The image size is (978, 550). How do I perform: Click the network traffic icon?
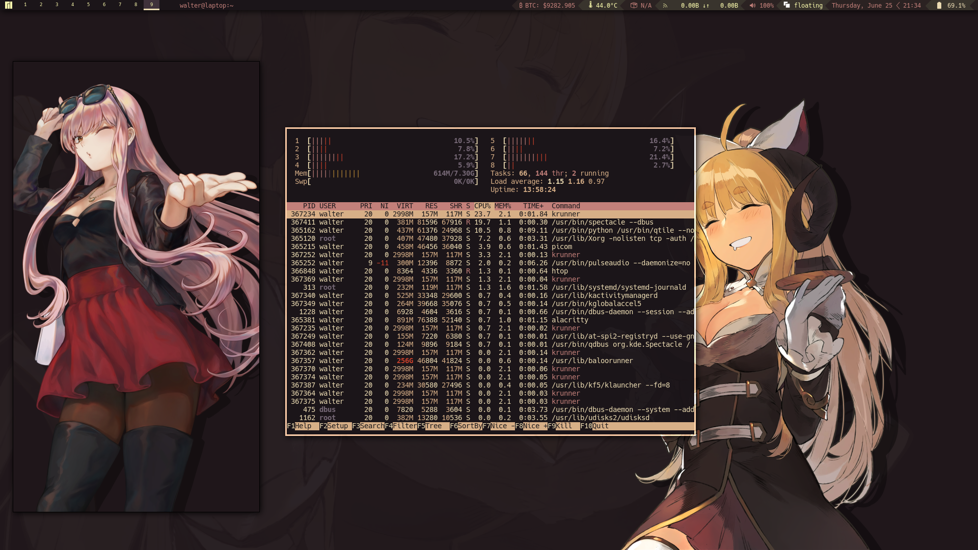[665, 5]
